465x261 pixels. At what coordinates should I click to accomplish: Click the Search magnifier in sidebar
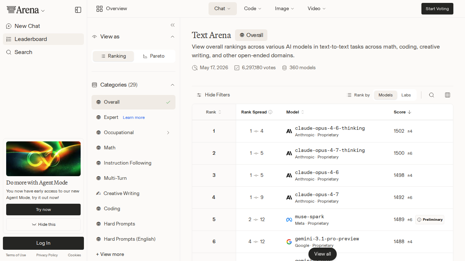[x=9, y=52]
